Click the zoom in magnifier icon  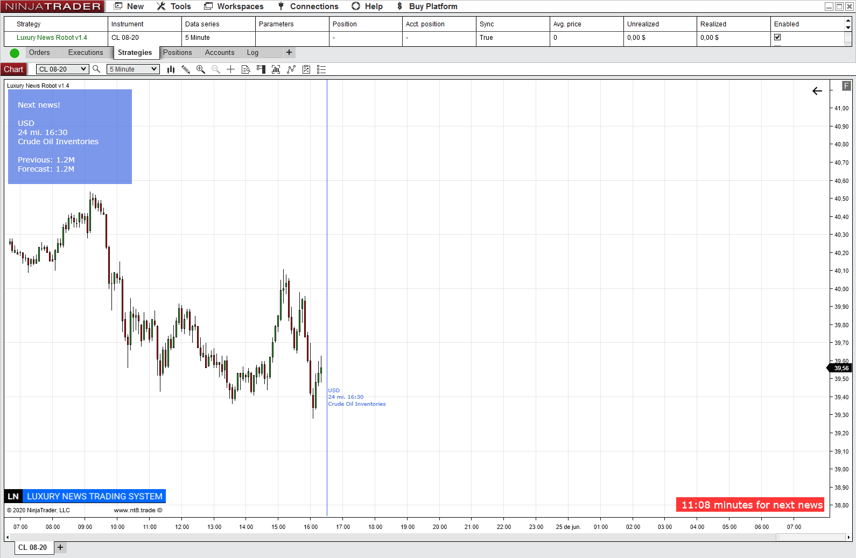(201, 69)
